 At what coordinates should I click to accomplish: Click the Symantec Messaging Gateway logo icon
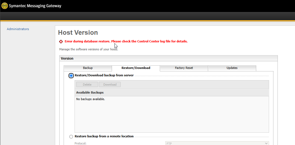[x=5, y=6]
